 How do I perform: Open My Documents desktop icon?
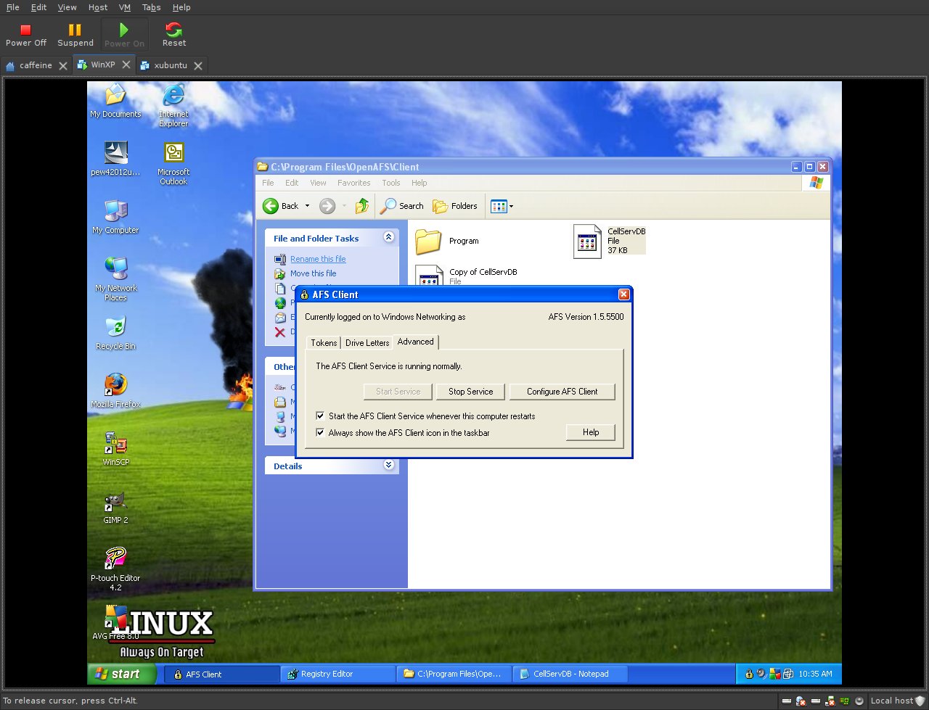click(x=115, y=101)
